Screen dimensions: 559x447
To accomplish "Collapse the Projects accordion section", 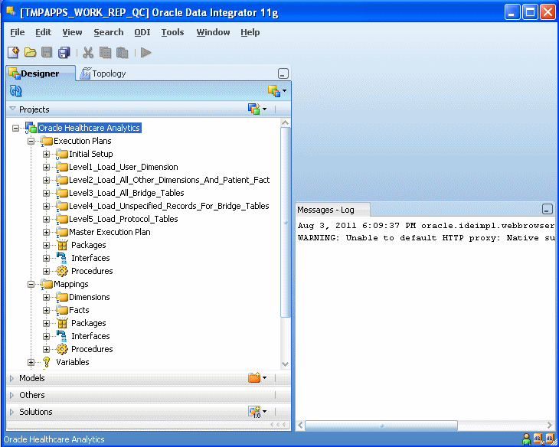I will tap(13, 109).
